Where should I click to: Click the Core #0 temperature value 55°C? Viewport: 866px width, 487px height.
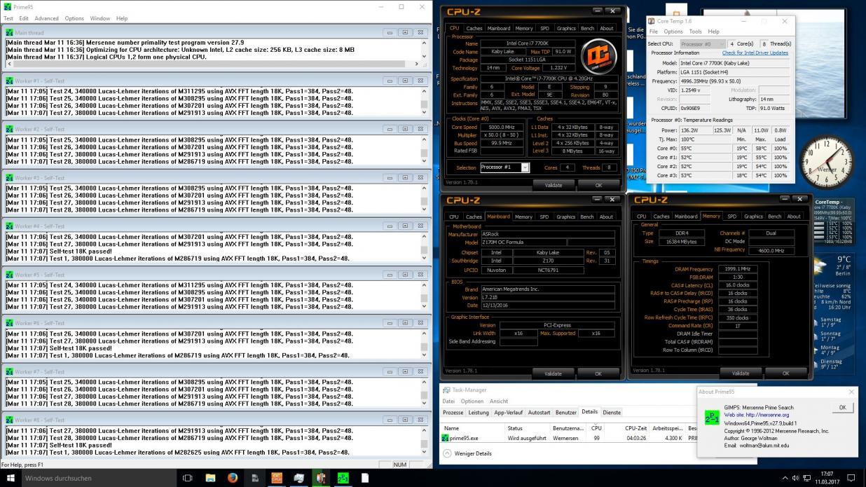click(x=686, y=149)
